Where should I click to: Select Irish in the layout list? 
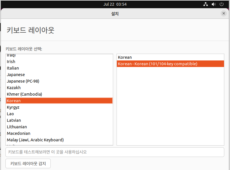(59, 62)
